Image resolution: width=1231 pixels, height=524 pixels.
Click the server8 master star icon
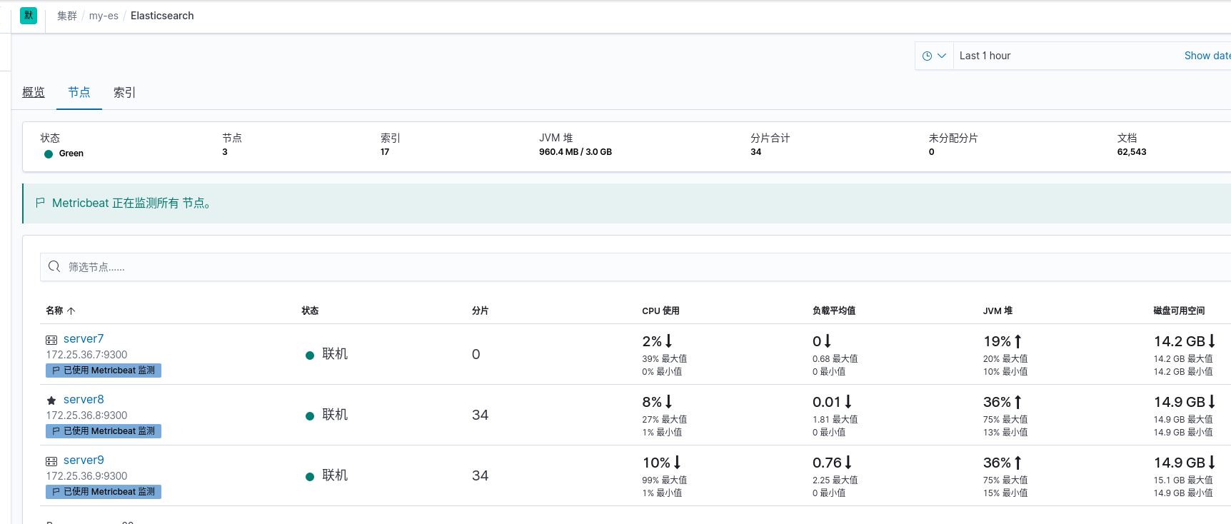pos(51,400)
